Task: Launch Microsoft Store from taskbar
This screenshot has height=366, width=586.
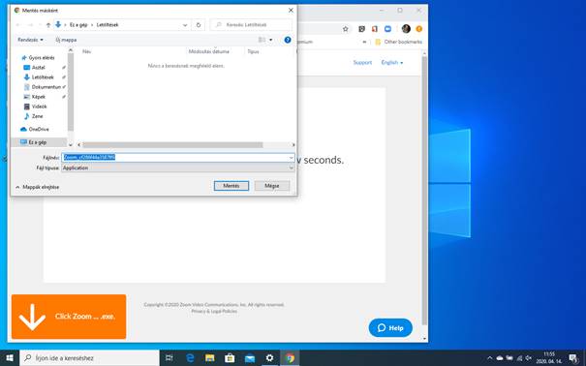Action: pyautogui.click(x=230, y=358)
